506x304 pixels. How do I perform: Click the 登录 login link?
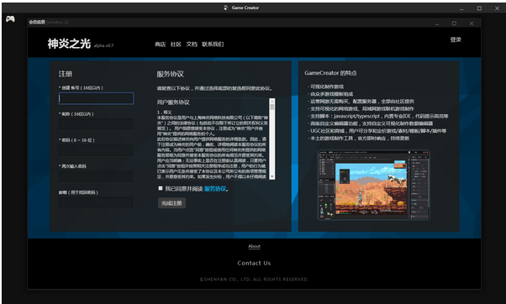click(456, 39)
